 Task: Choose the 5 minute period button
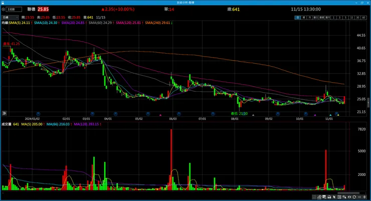345,18
